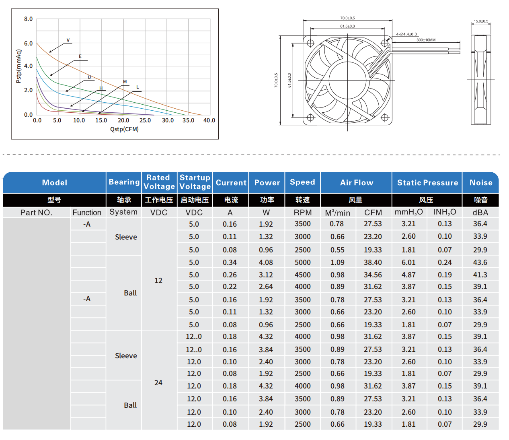Select the 300±10MM wire length dimension
Screen dimensions: 509x440
pyautogui.click(x=426, y=40)
